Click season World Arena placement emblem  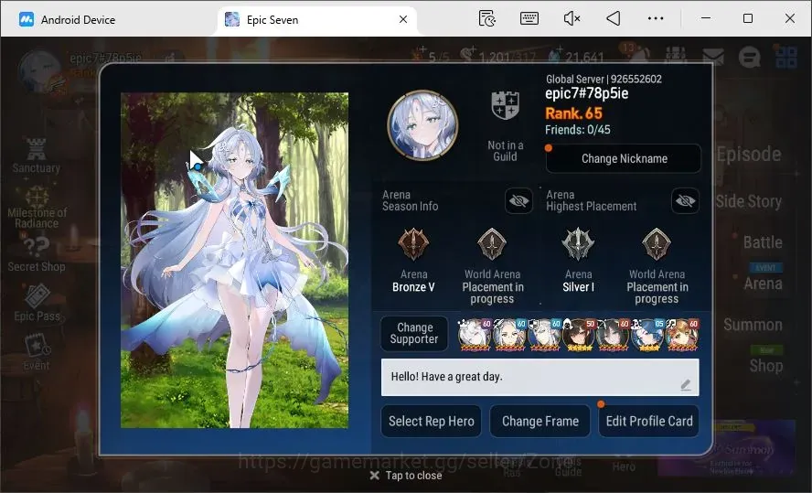tap(492, 244)
